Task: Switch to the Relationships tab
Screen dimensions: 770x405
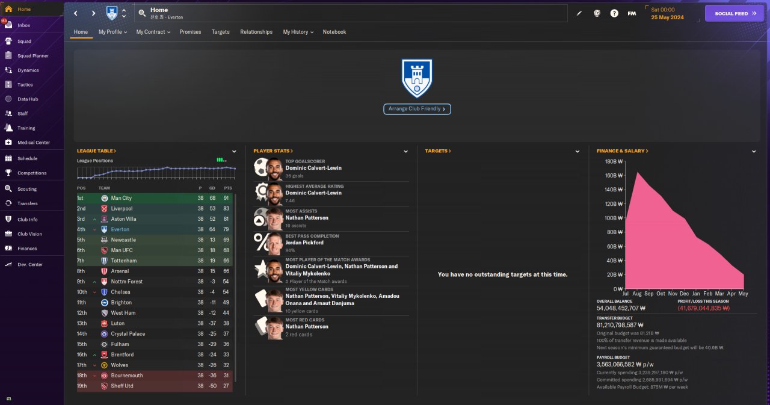Action: point(256,32)
